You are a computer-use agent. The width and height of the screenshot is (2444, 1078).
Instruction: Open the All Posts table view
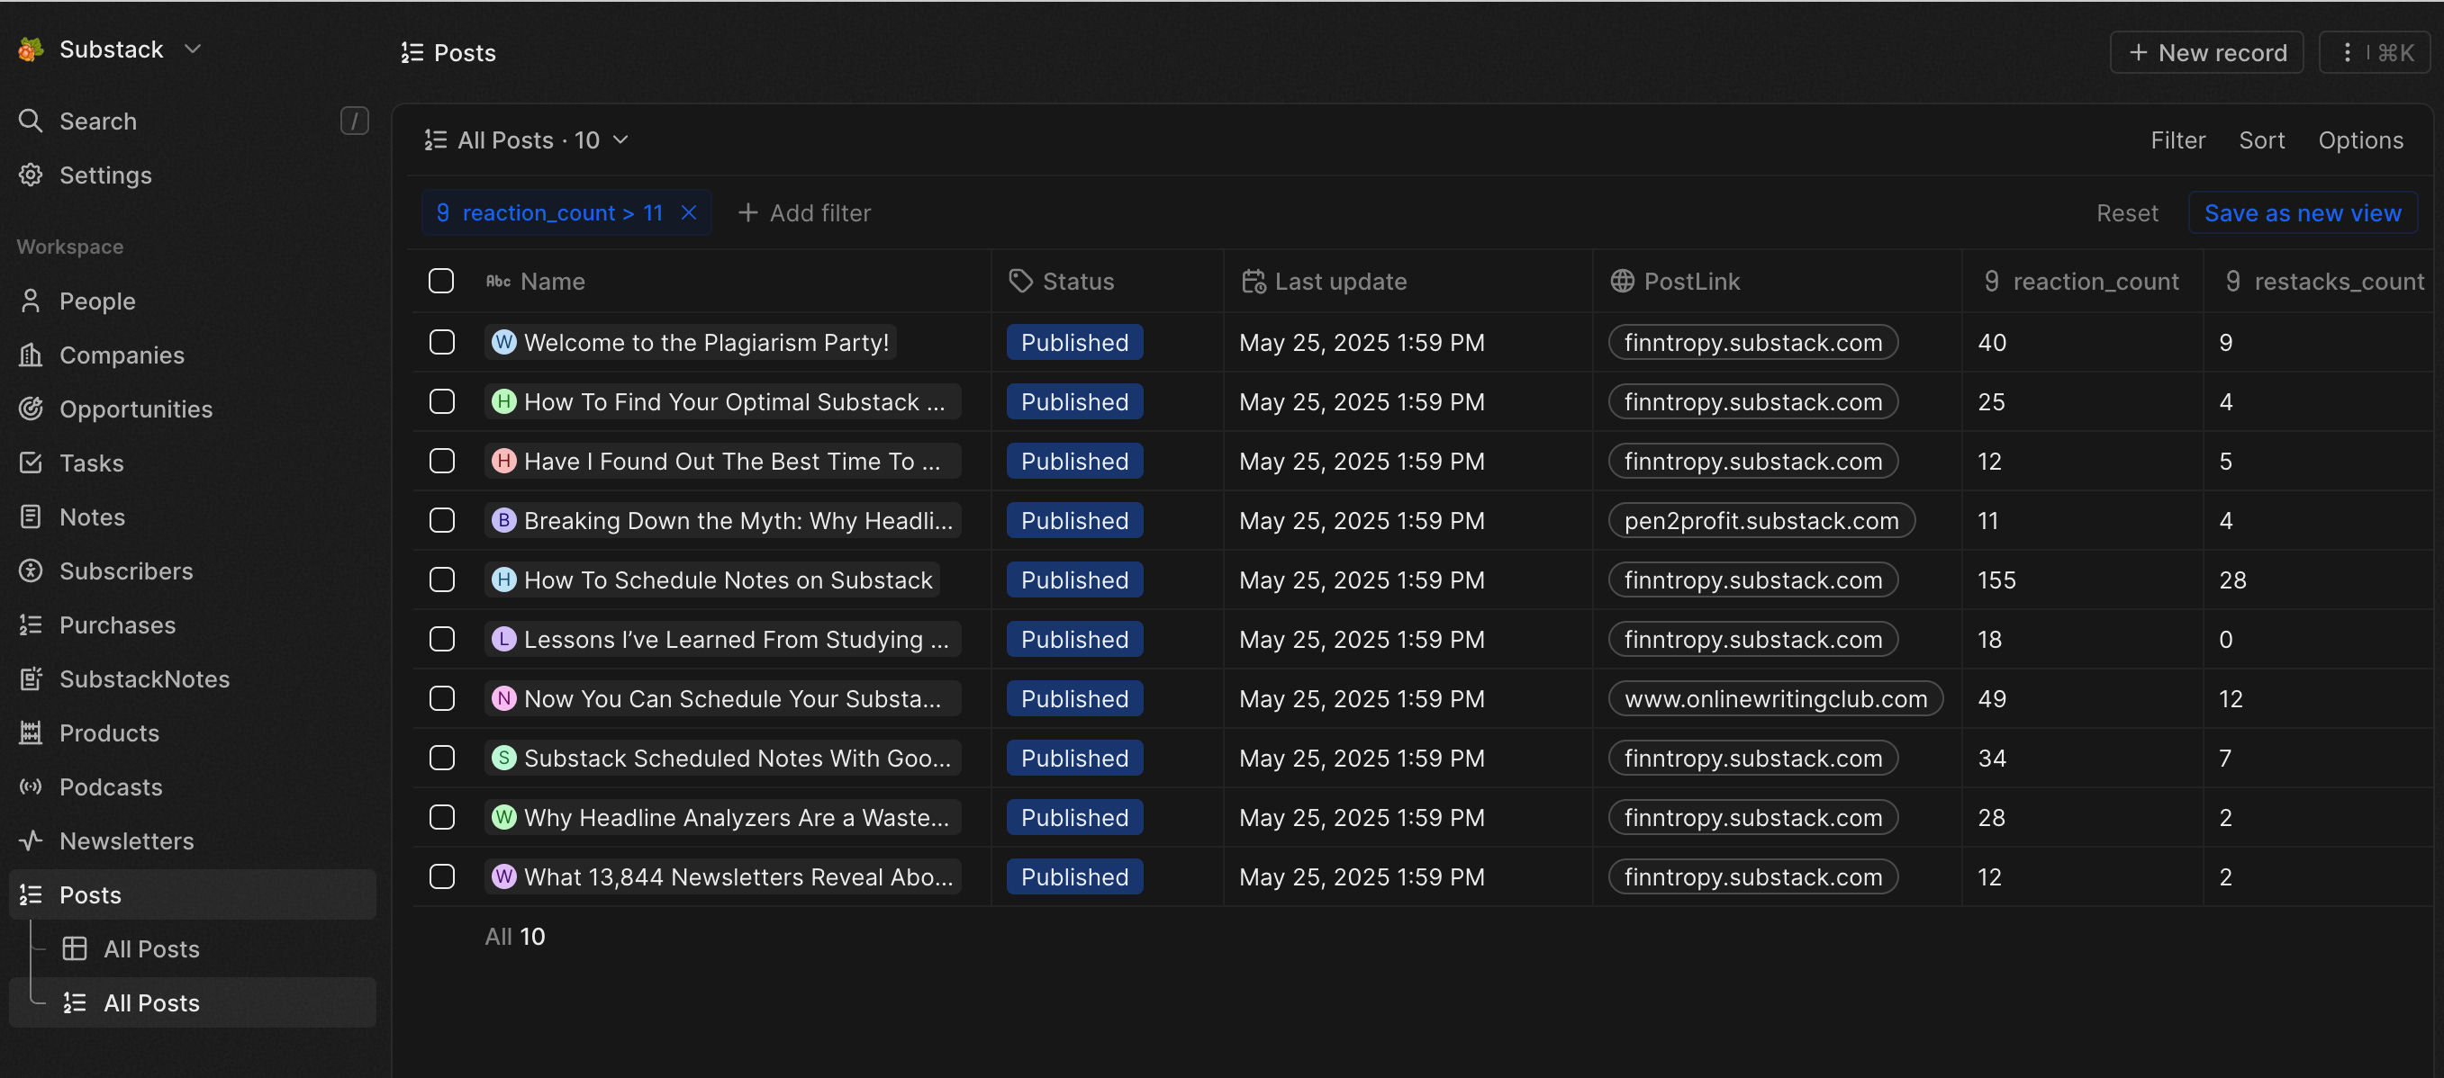pyautogui.click(x=152, y=949)
